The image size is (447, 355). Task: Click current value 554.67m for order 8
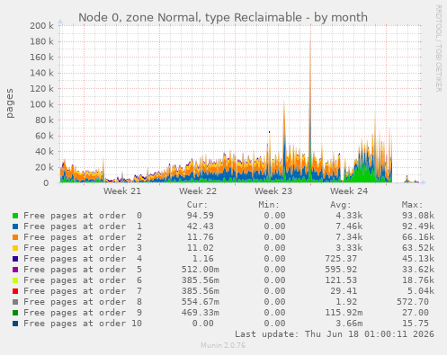[201, 302]
